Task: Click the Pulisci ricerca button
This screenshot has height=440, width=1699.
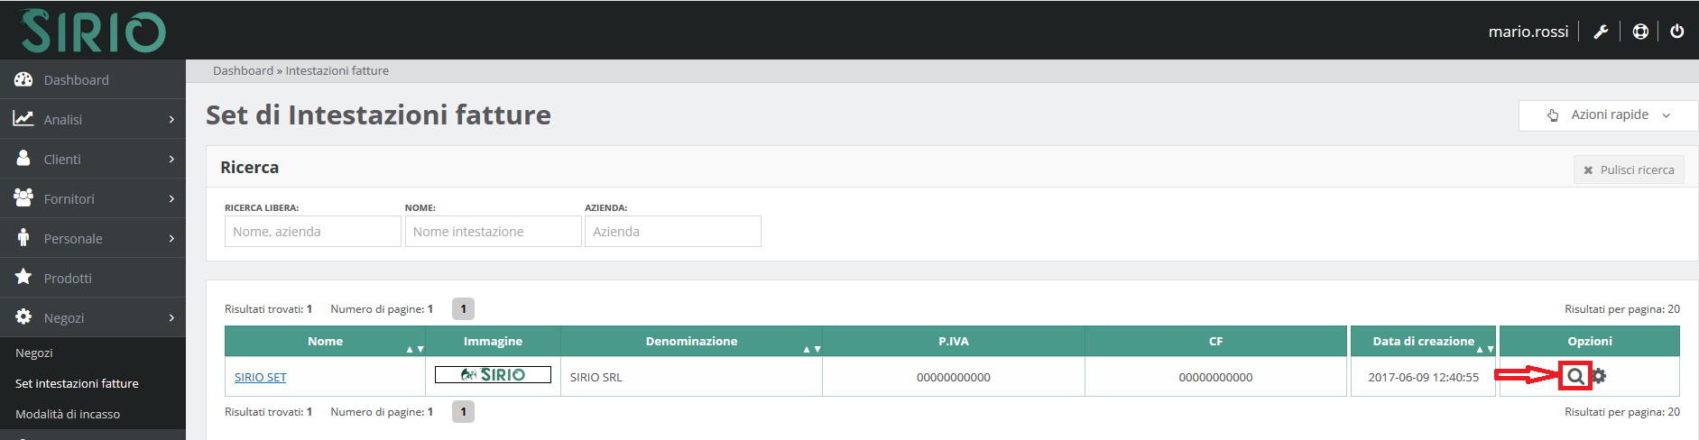Action: pyautogui.click(x=1628, y=170)
